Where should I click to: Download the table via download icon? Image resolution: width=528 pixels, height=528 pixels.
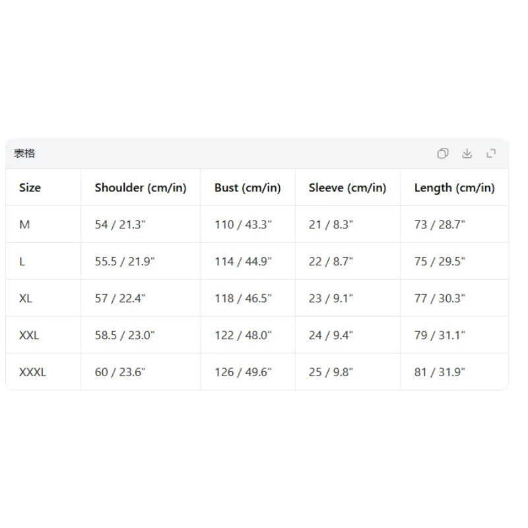click(467, 153)
